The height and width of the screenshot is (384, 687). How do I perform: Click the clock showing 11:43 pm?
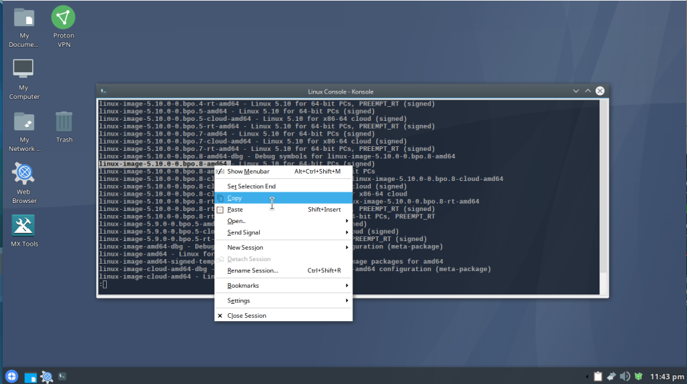coord(666,377)
